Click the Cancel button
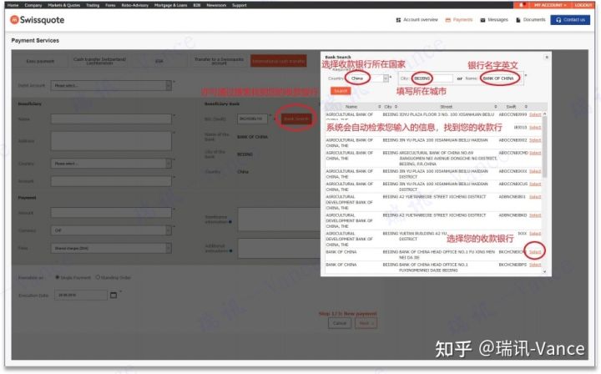601x374 pixels. click(339, 323)
